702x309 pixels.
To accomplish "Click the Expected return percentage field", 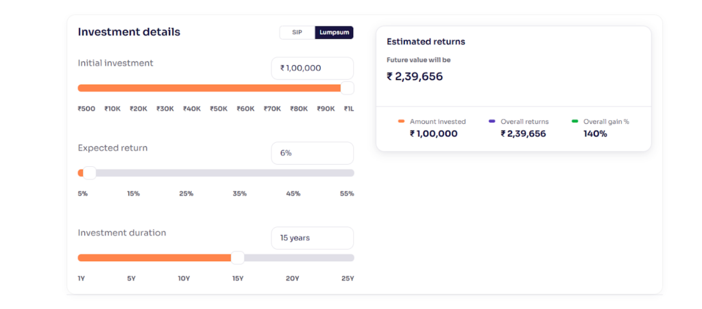I will 312,153.
